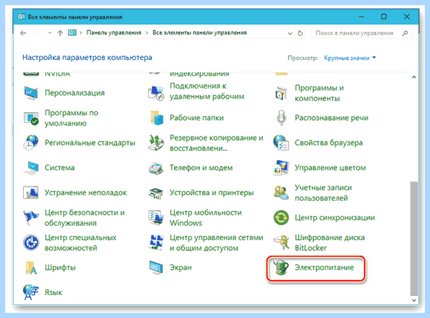This screenshot has width=430, height=318.
Task: Open Программы по умолчанию icon
Action: tap(31, 118)
